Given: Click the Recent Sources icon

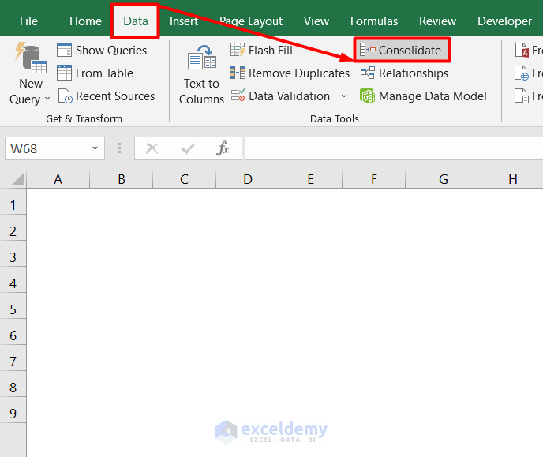Looking at the screenshot, I should 65,96.
